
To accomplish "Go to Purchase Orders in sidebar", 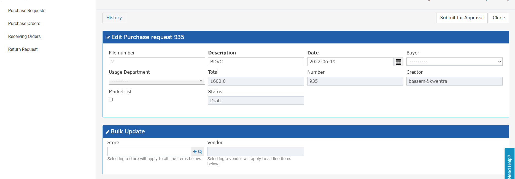I will pos(24,24).
